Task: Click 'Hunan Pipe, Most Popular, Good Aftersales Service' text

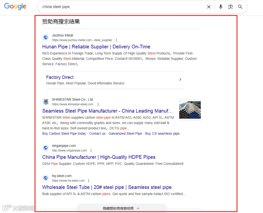Action: 85,83
